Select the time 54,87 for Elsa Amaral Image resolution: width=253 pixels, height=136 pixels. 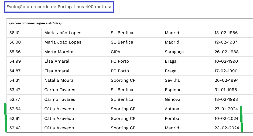click(15, 71)
